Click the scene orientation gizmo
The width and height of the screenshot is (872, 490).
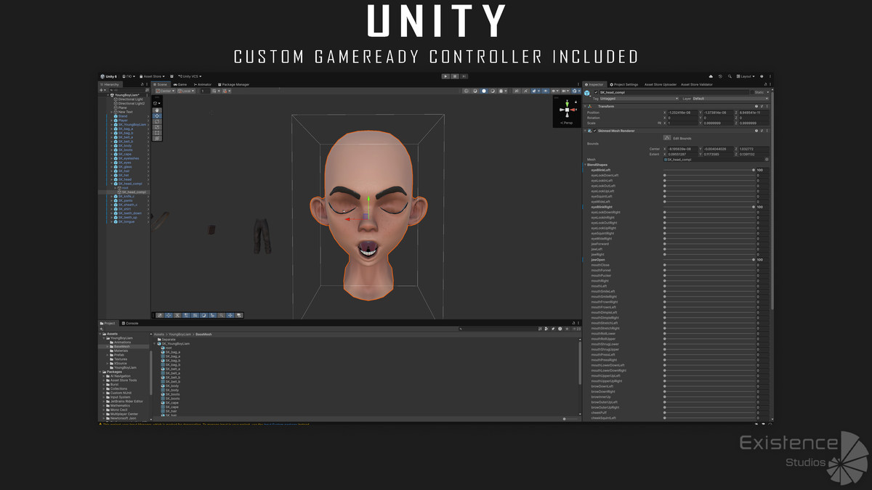pyautogui.click(x=567, y=110)
